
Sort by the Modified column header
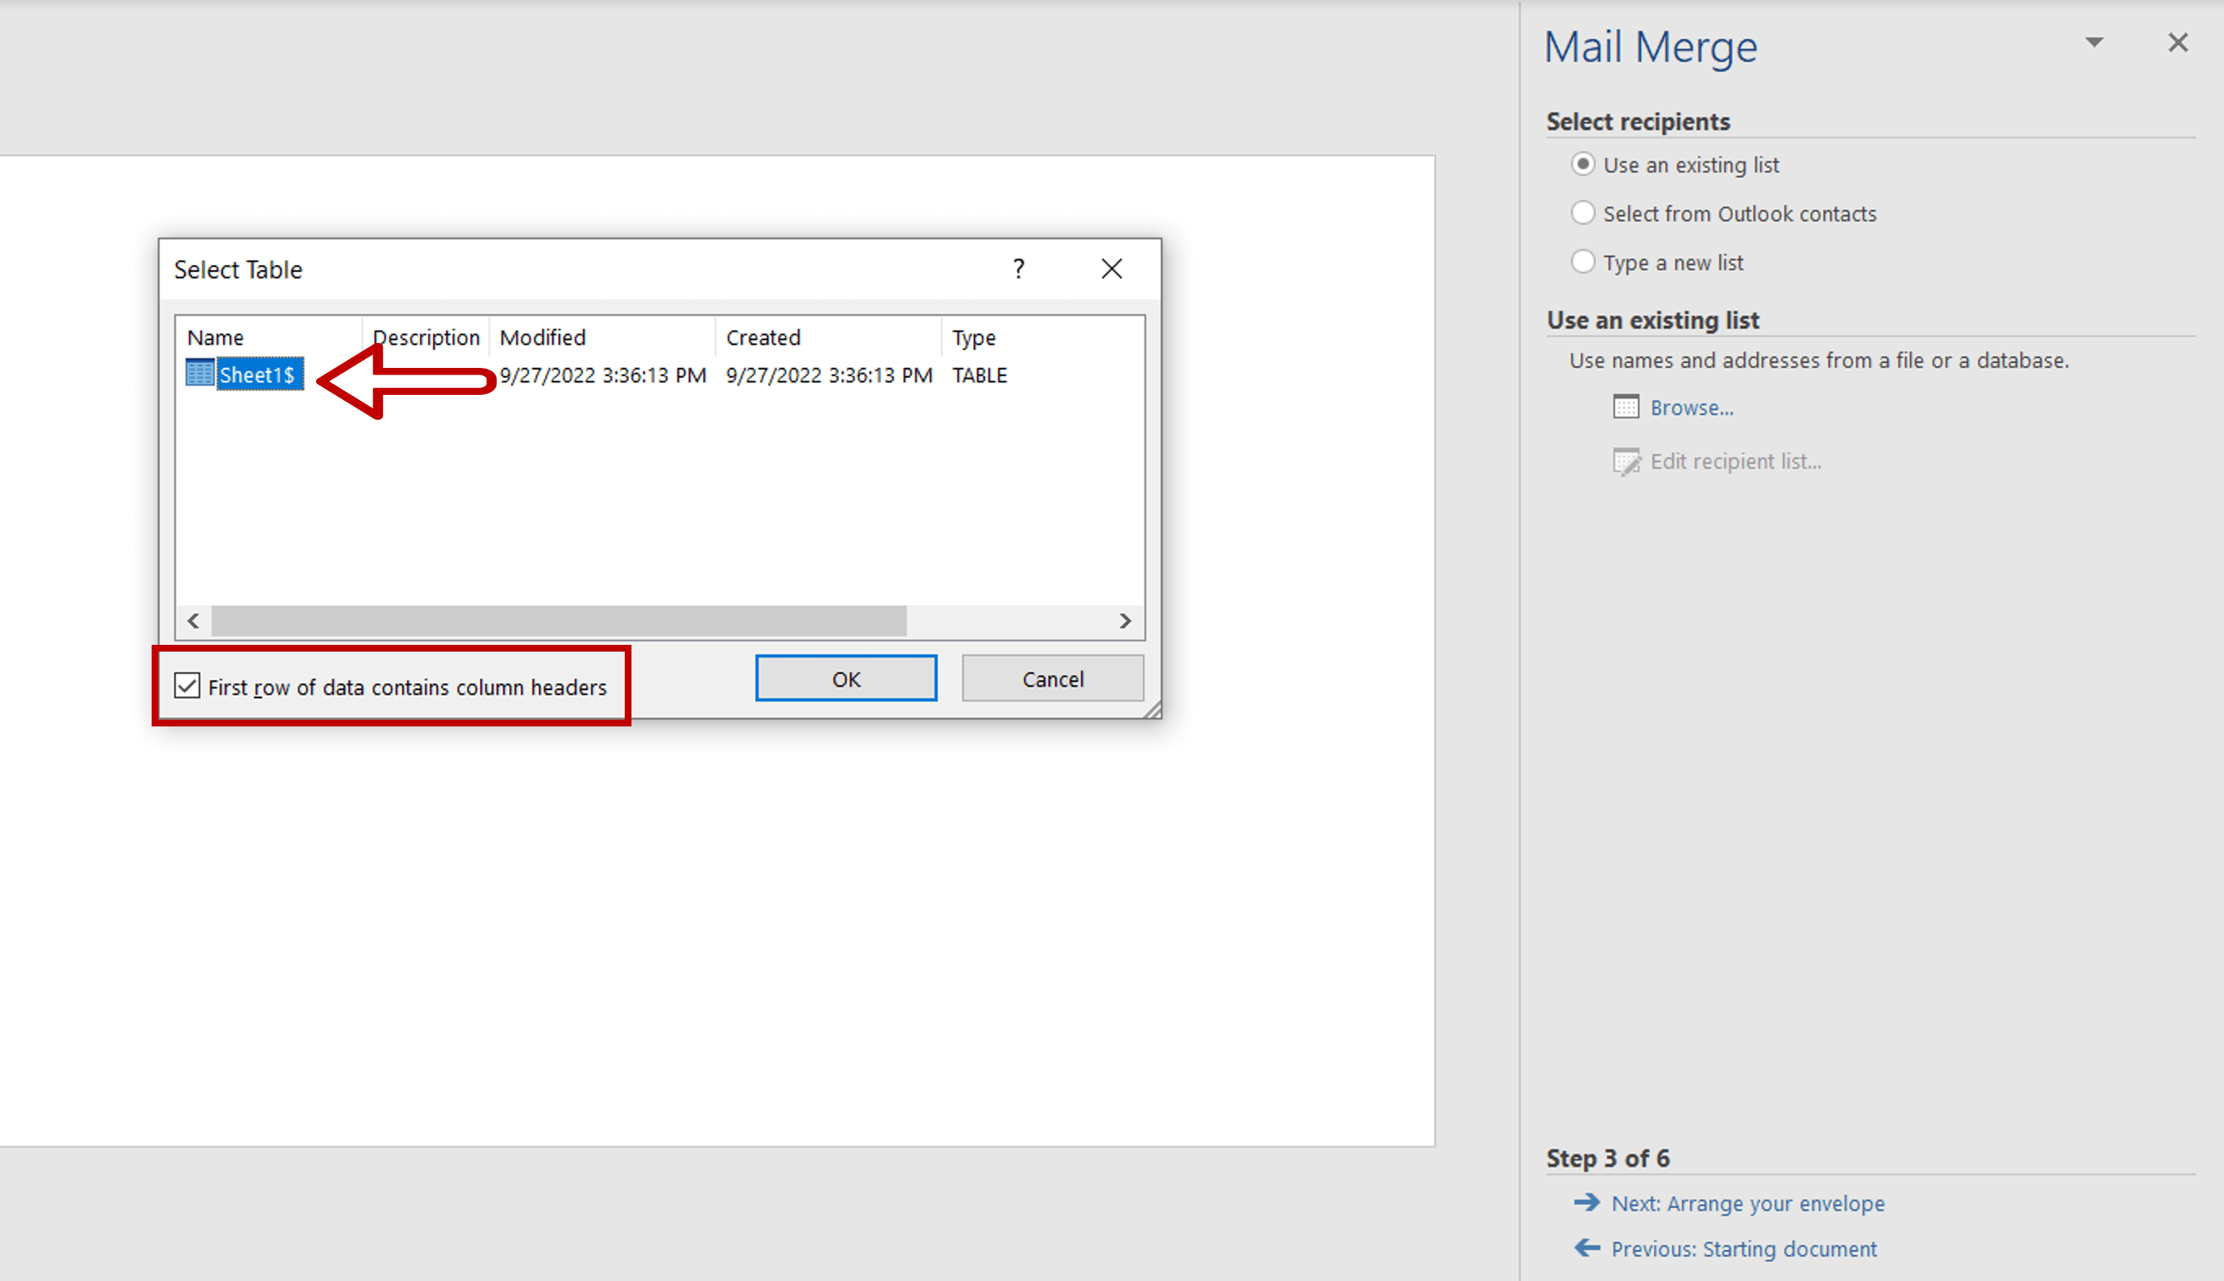[x=542, y=337]
